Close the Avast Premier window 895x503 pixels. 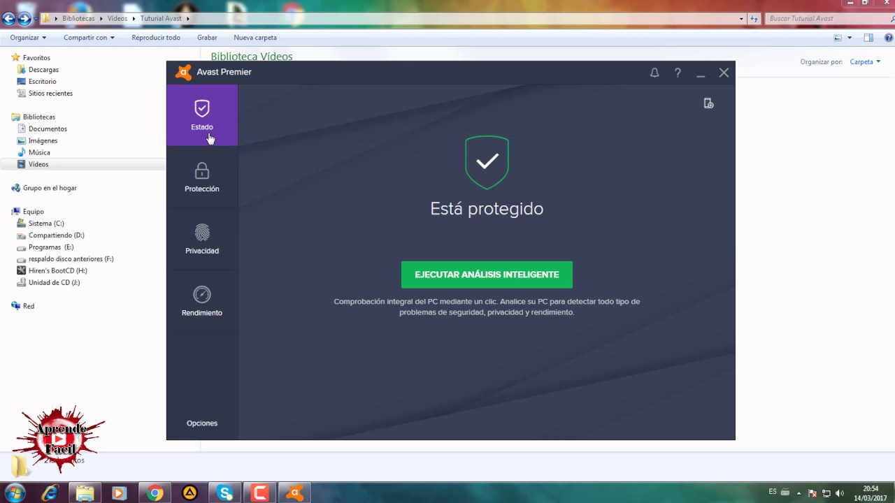click(724, 73)
